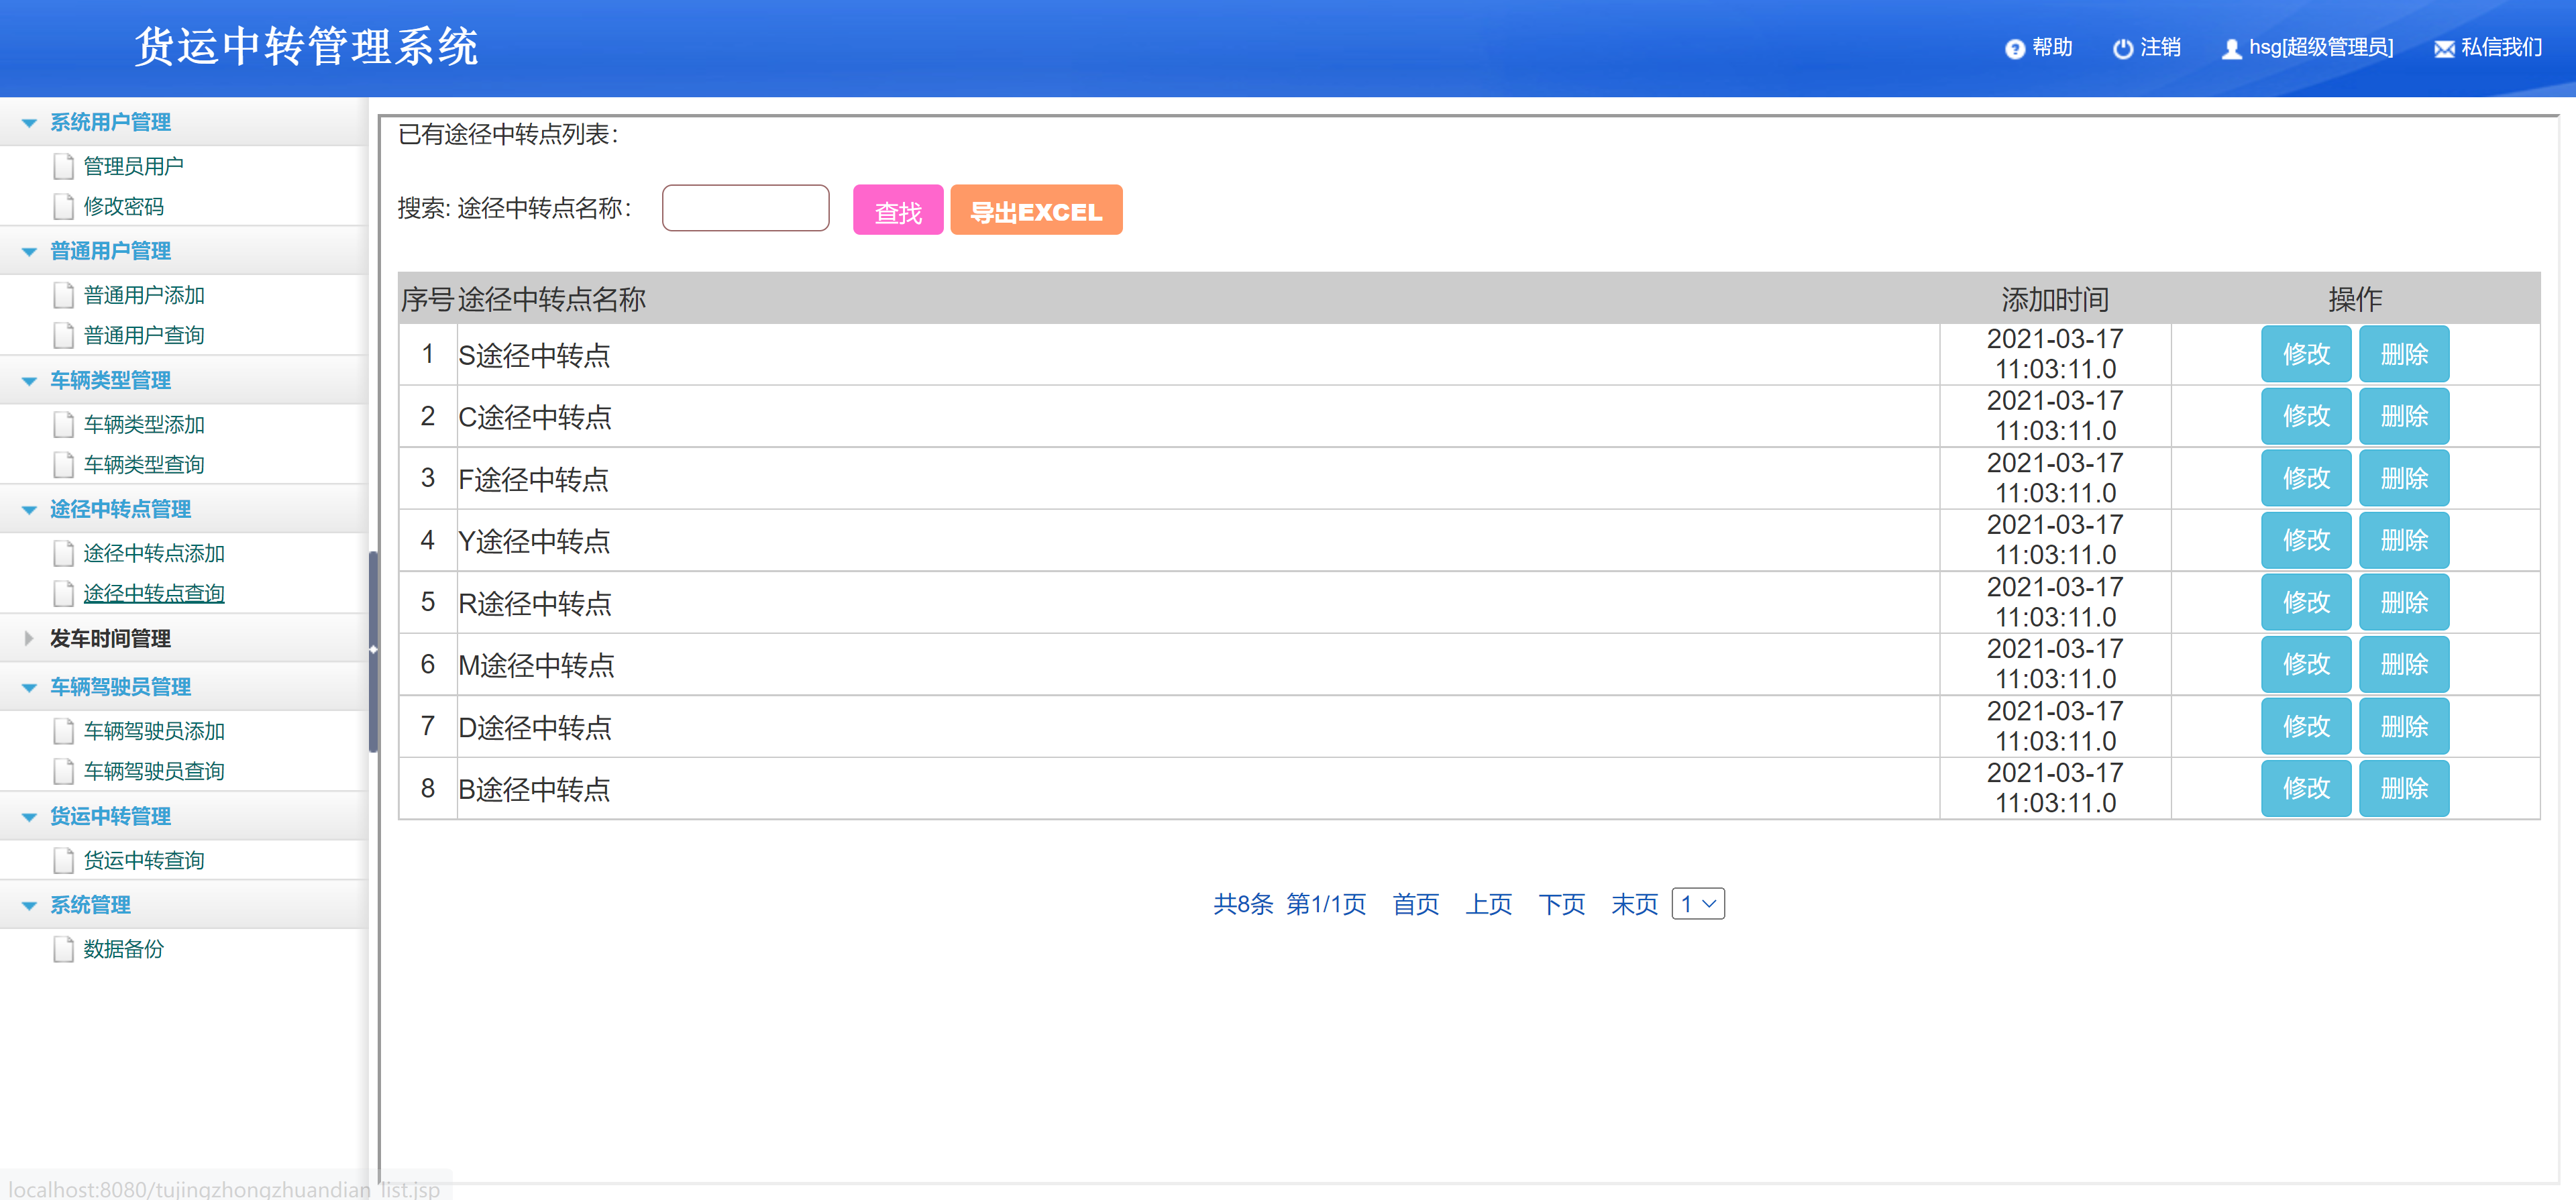
Task: Click the page icon next to 车辆类型查询
Action: [64, 464]
